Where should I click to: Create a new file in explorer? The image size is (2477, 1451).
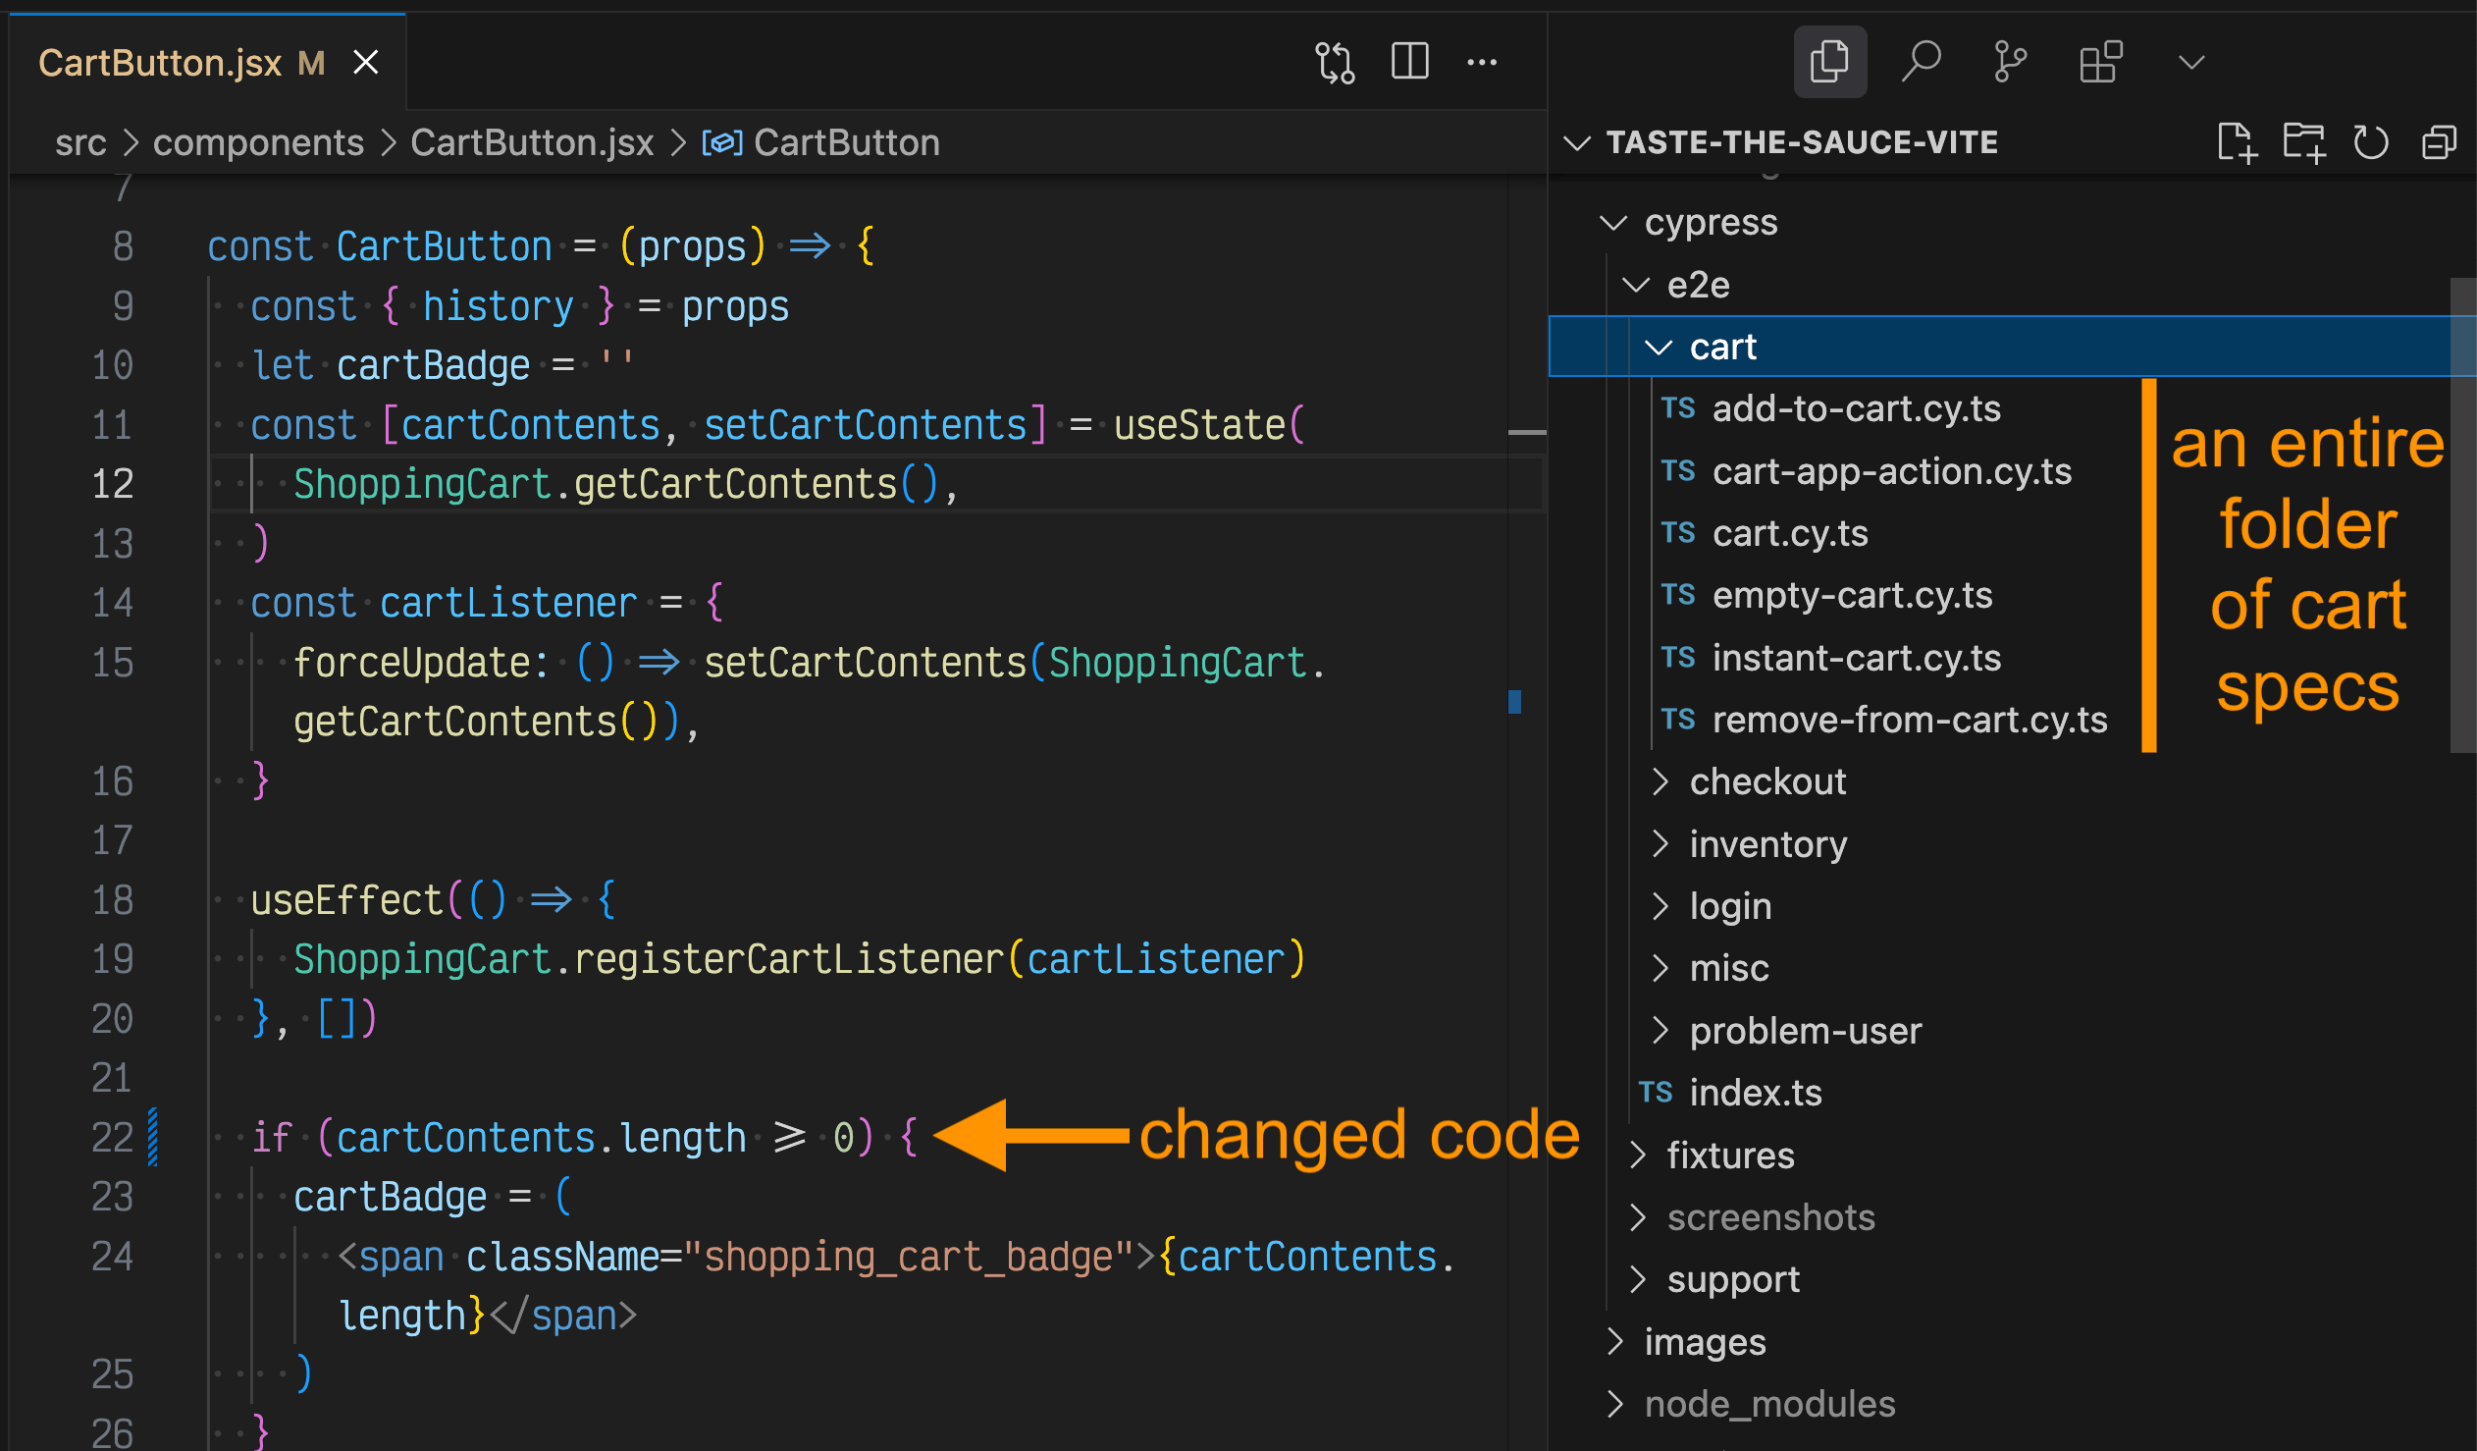click(x=2237, y=142)
